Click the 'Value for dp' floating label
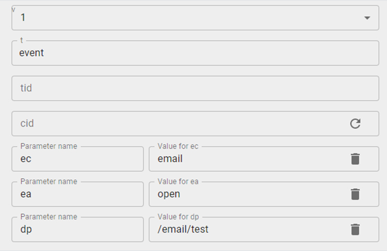The image size is (387, 251). [178, 217]
